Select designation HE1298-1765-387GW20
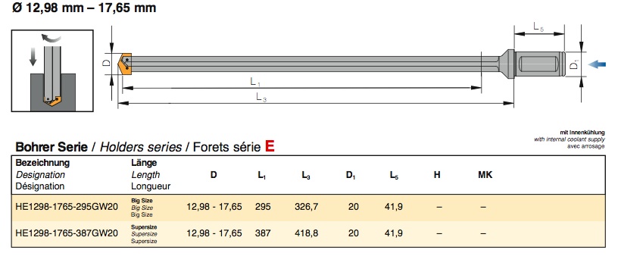 (67, 233)
